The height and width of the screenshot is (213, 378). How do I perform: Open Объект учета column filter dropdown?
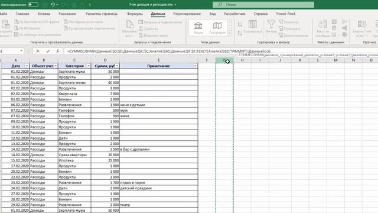coord(56,66)
